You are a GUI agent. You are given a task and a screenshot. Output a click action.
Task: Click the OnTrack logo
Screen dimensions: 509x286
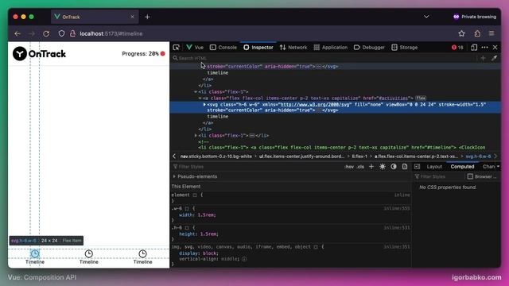click(x=39, y=54)
